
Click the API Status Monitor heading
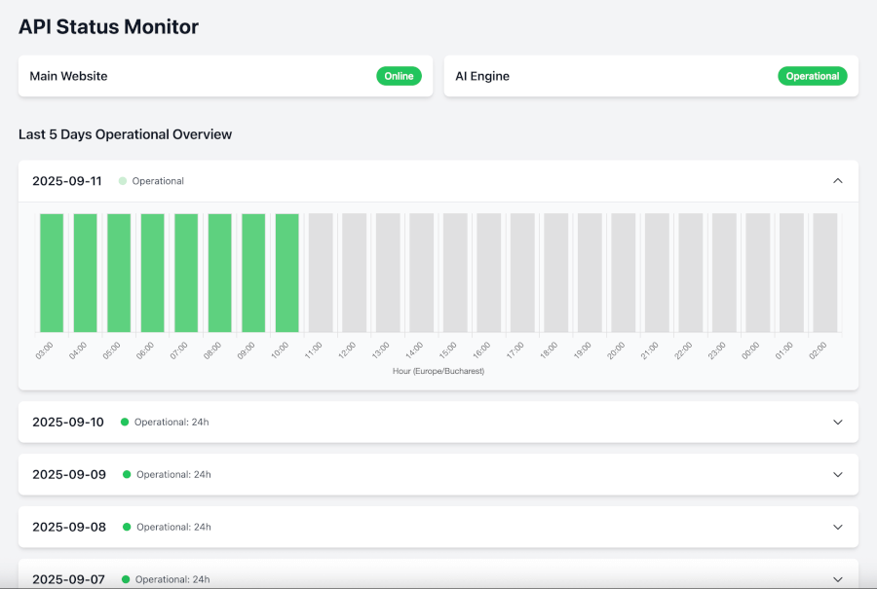click(x=107, y=26)
